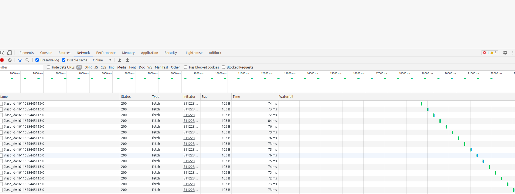515x194 pixels.
Task: Check Has blocked cookies
Action: (186, 67)
